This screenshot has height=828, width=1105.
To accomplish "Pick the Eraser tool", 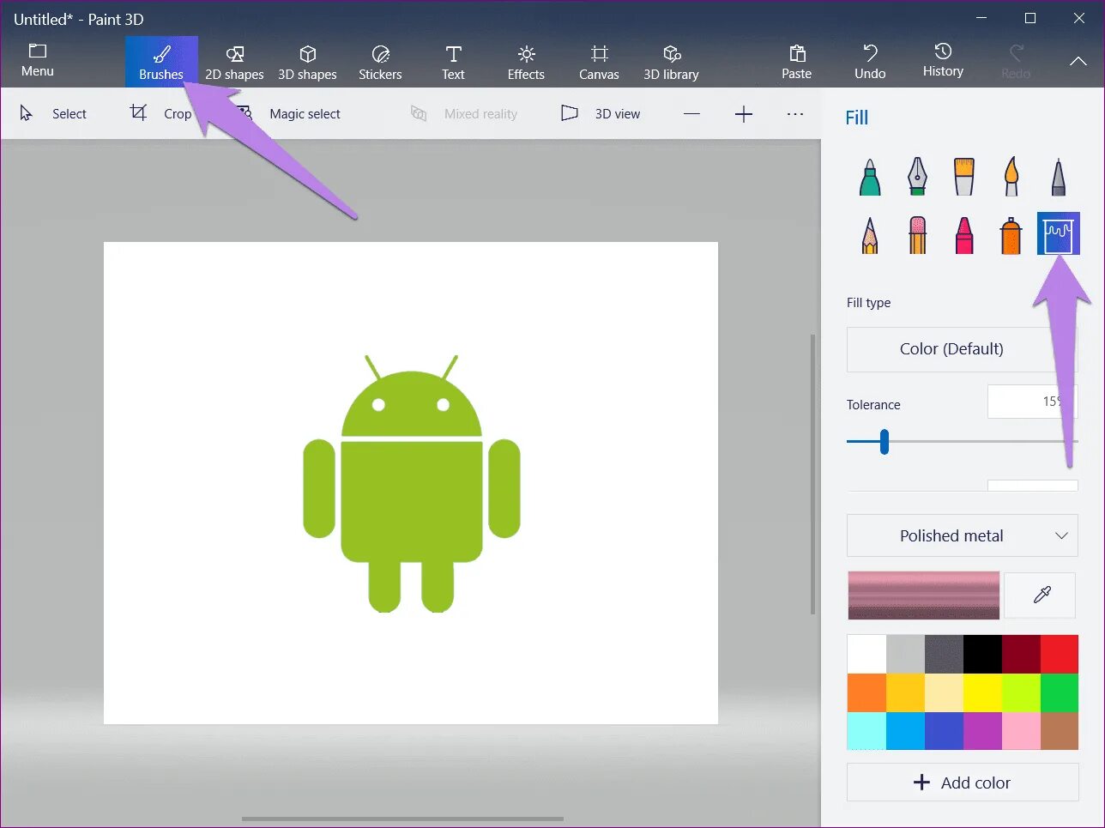I will click(917, 235).
